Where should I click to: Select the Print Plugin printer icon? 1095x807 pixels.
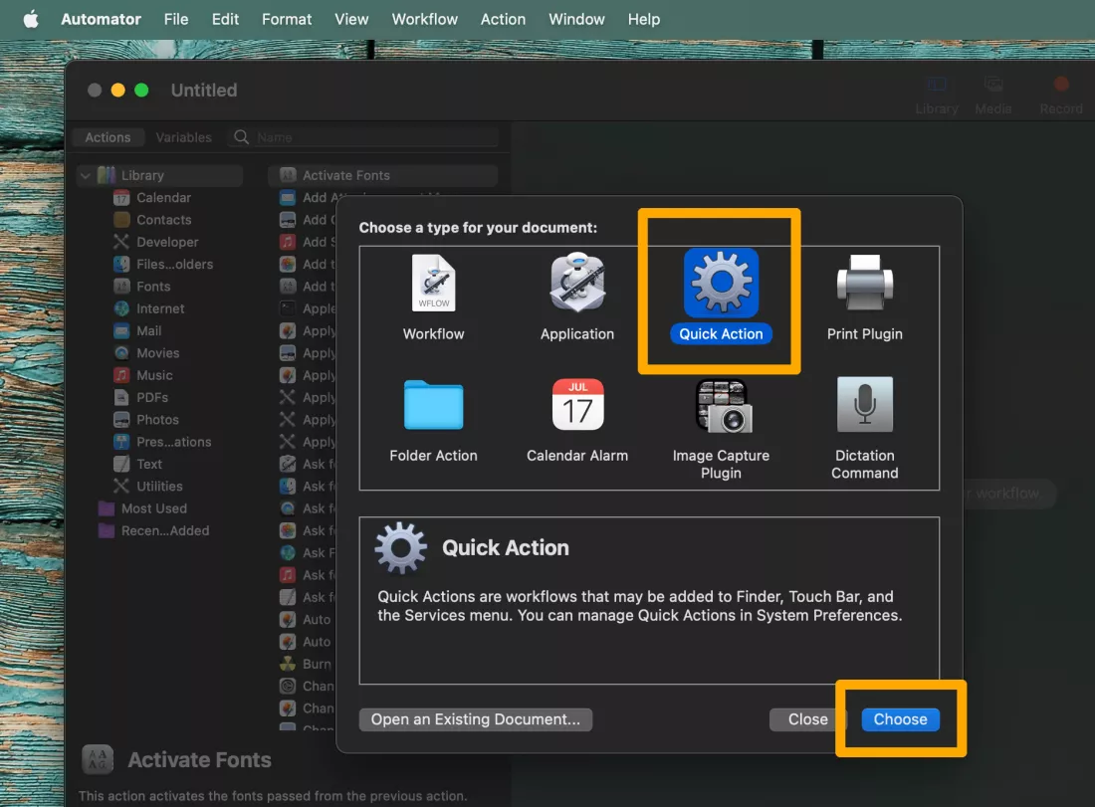[864, 282]
